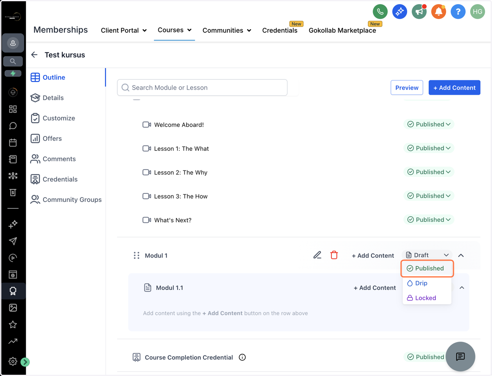492x376 pixels.
Task: Open Lesson 1: The What status dropdown
Action: [x=429, y=148]
